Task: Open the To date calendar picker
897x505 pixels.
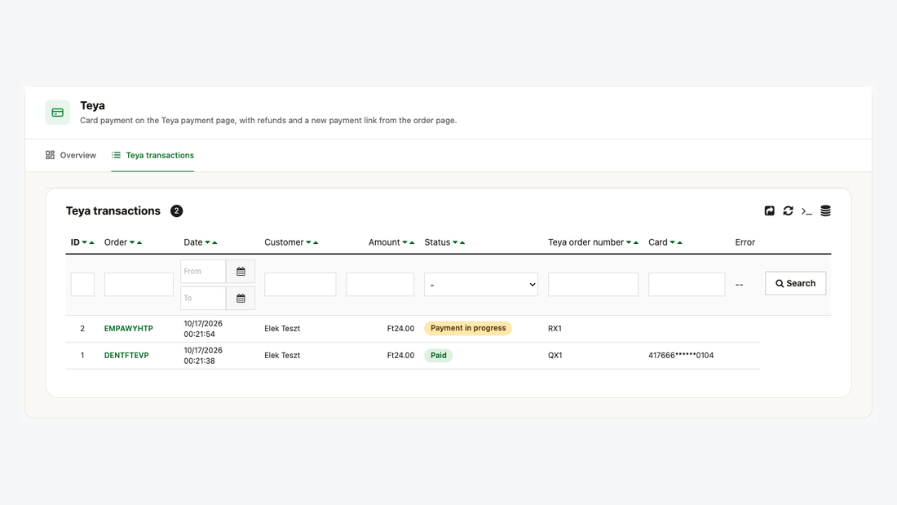Action: click(x=241, y=299)
